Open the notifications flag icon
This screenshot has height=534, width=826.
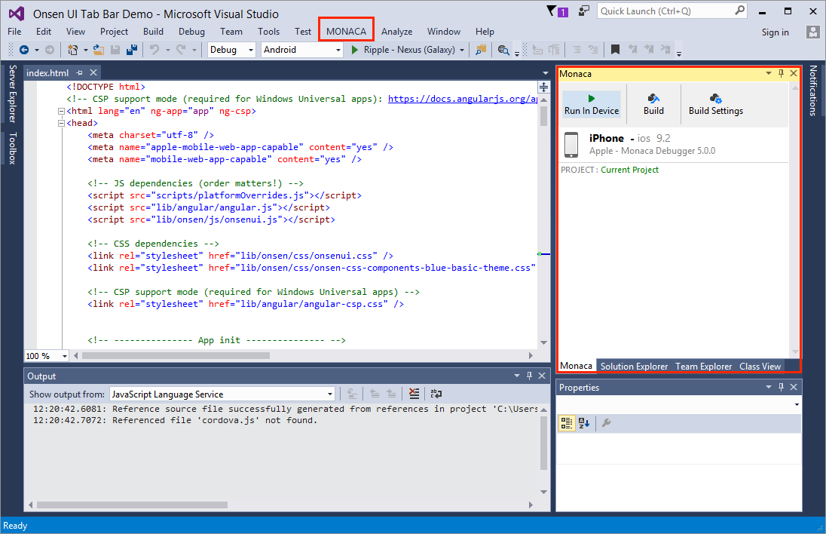[551, 11]
